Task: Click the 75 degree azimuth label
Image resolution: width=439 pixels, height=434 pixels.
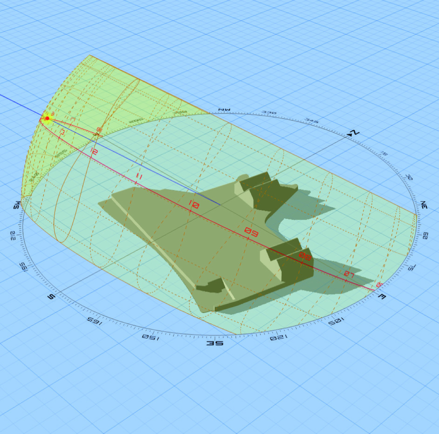Action: pyautogui.click(x=412, y=267)
